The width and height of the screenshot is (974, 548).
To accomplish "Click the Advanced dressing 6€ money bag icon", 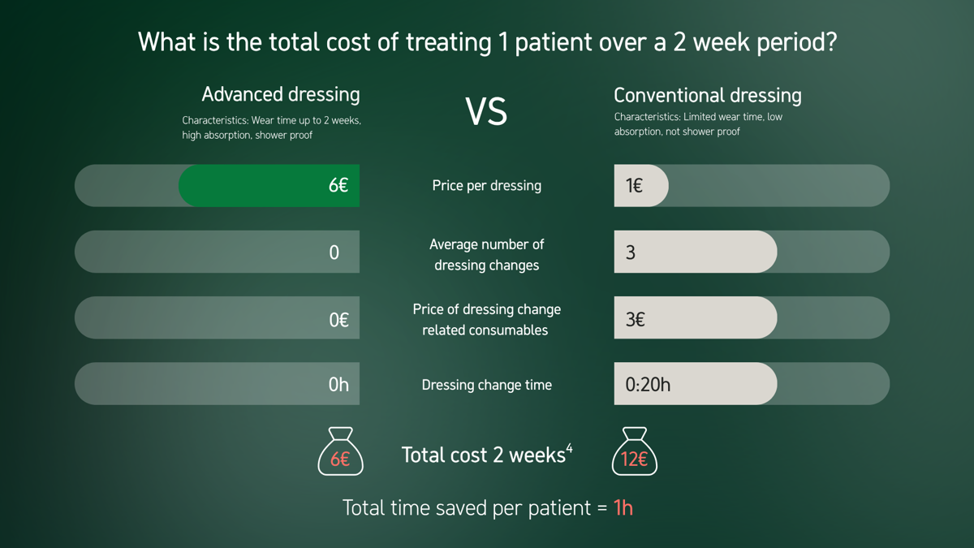I will click(x=340, y=451).
